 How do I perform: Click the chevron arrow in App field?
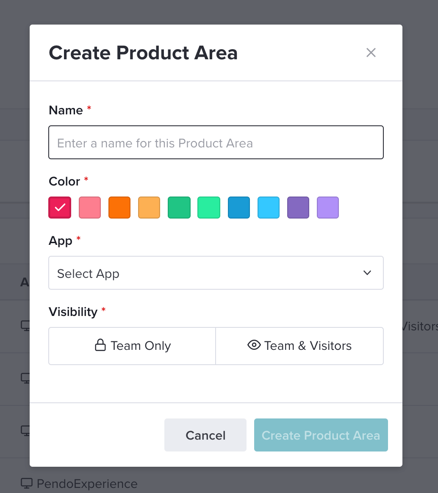[x=367, y=273]
